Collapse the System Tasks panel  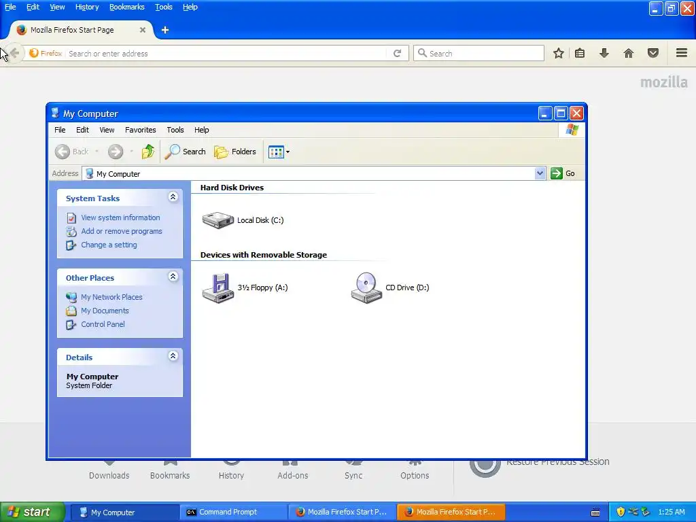point(173,196)
